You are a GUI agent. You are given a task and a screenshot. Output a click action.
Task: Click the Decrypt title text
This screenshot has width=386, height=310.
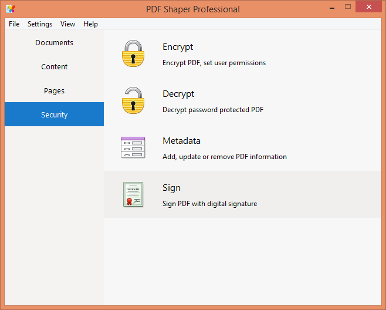coord(178,94)
